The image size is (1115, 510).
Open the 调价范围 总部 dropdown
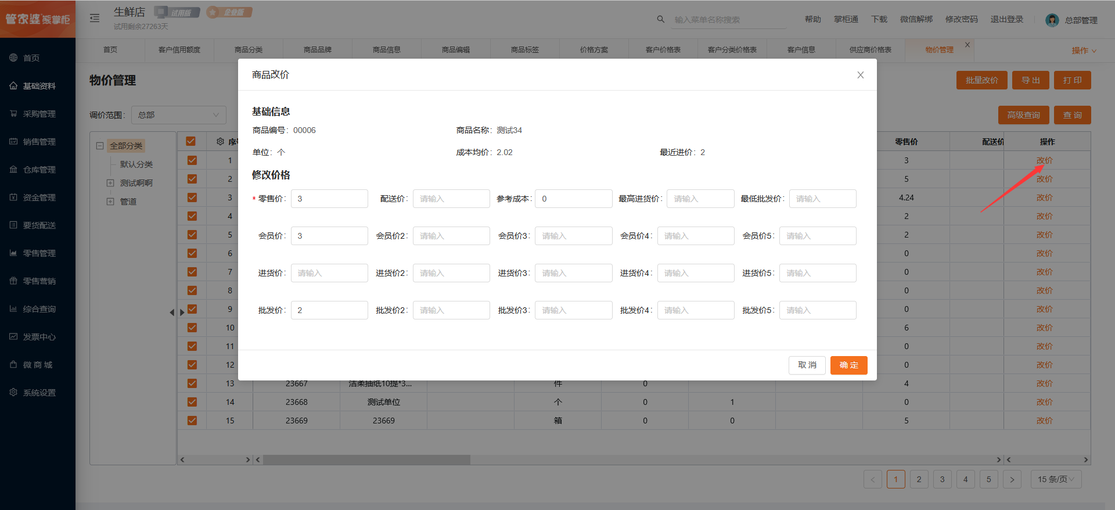pos(179,115)
